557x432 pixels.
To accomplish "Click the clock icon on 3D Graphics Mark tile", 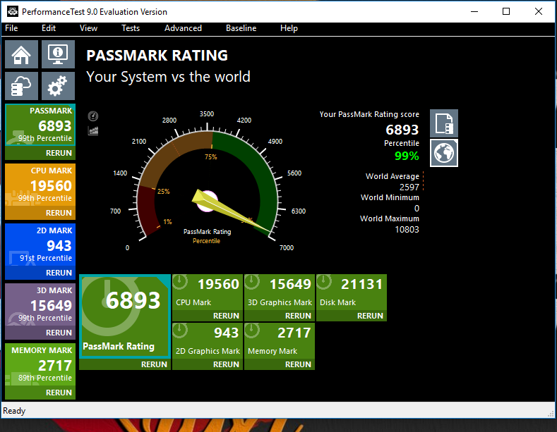I will click(252, 282).
